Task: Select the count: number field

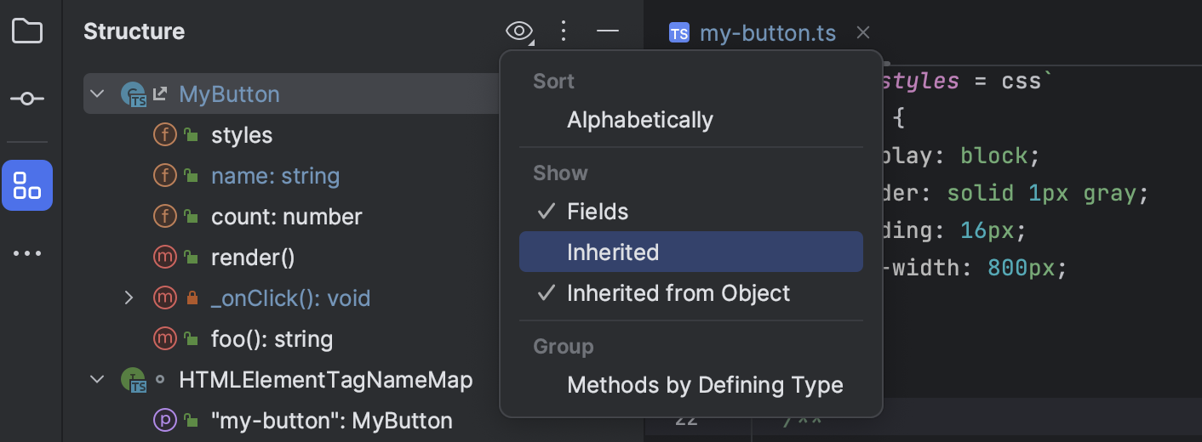Action: click(286, 217)
